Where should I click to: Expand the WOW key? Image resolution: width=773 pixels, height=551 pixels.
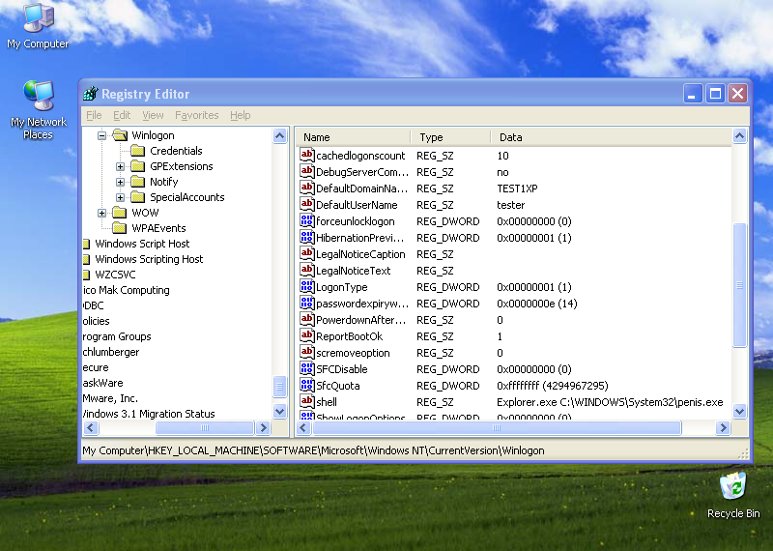pos(101,213)
